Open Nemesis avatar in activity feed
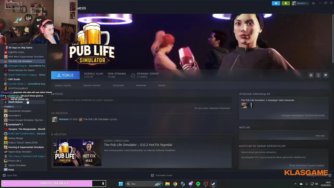 [54, 119]
